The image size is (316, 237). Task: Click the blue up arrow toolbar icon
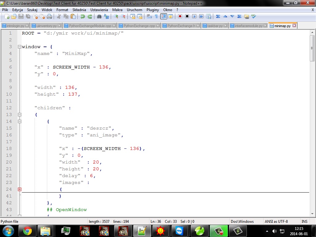[225, 16]
